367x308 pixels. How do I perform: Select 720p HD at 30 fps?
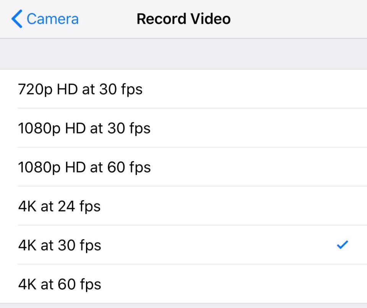click(x=80, y=89)
